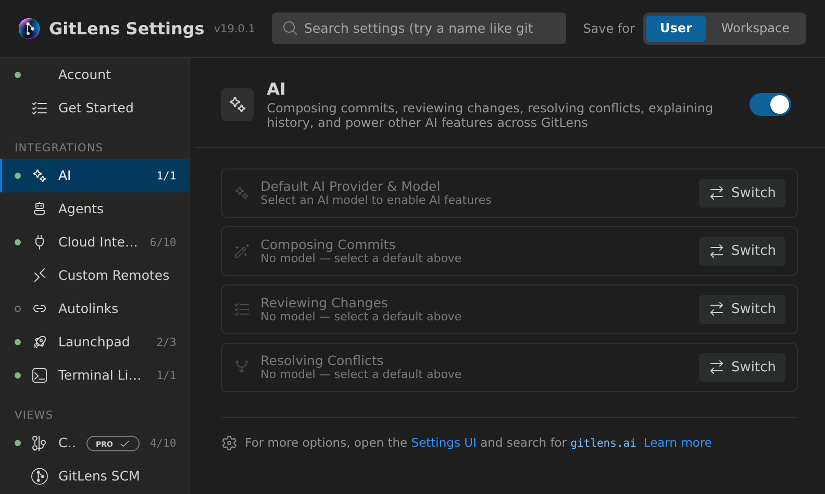Click the "VIEWS" section heading
This screenshot has height=494, width=825.
click(34, 415)
